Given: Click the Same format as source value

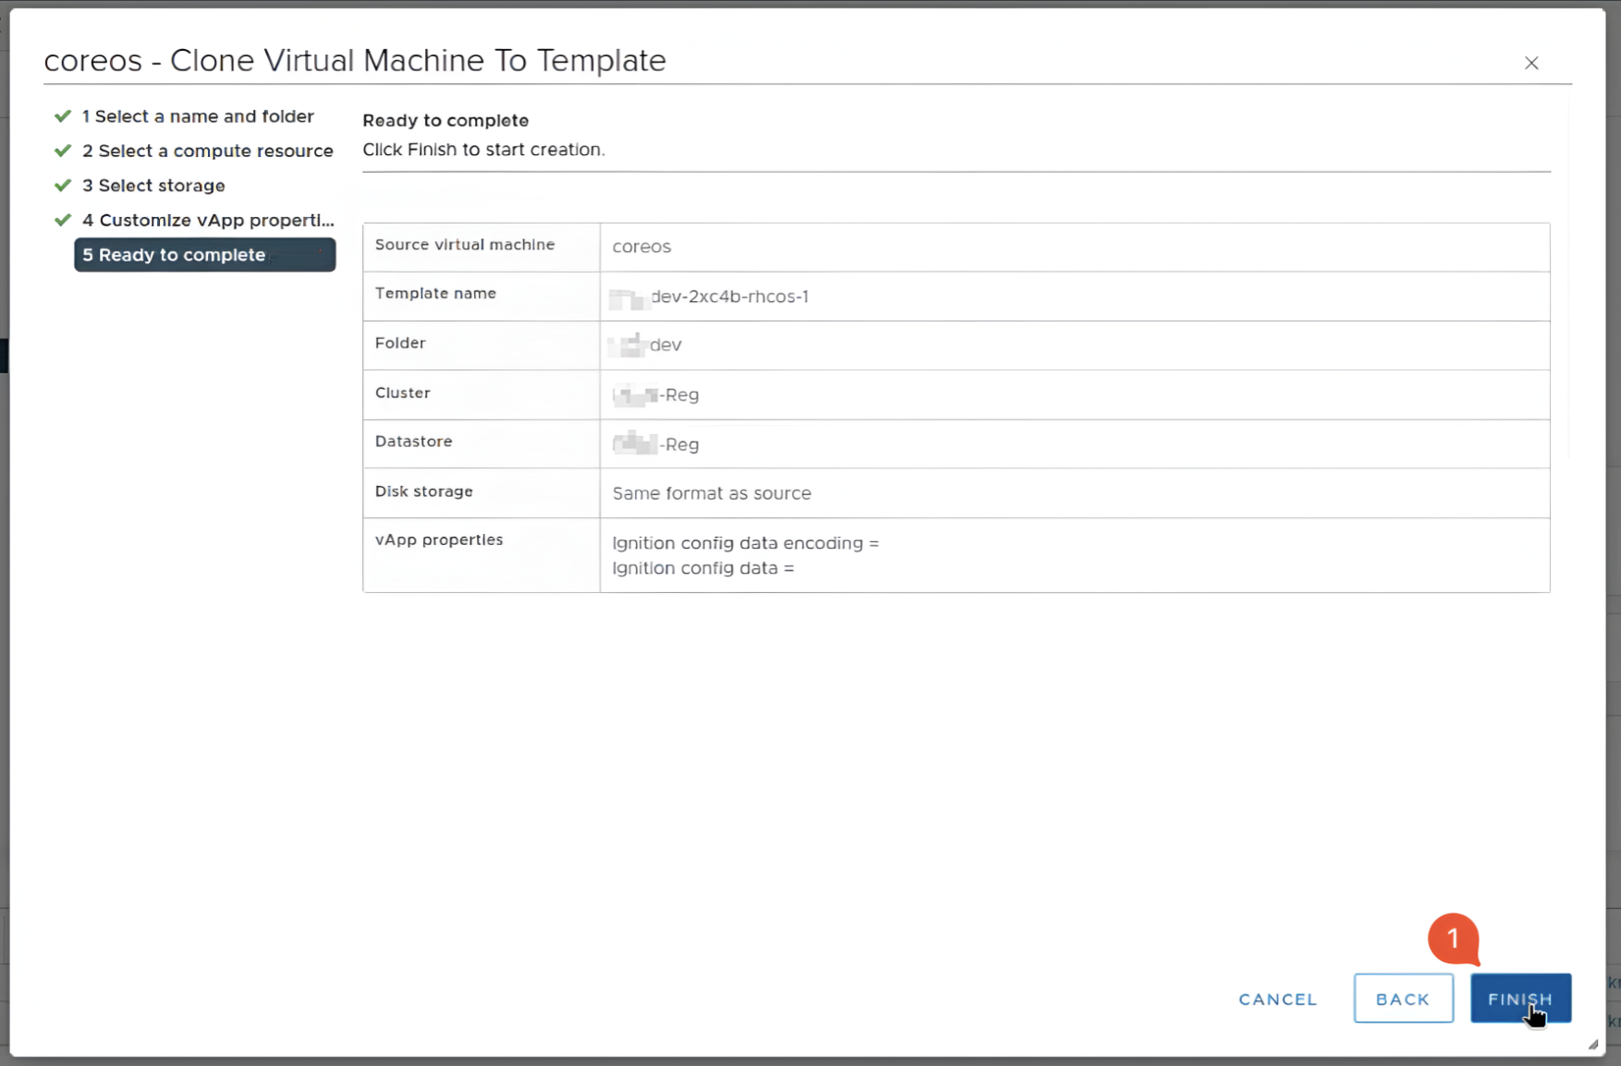Looking at the screenshot, I should pyautogui.click(x=711, y=493).
